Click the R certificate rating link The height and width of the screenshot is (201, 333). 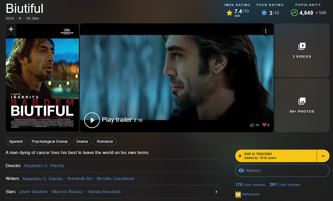[x=20, y=18]
